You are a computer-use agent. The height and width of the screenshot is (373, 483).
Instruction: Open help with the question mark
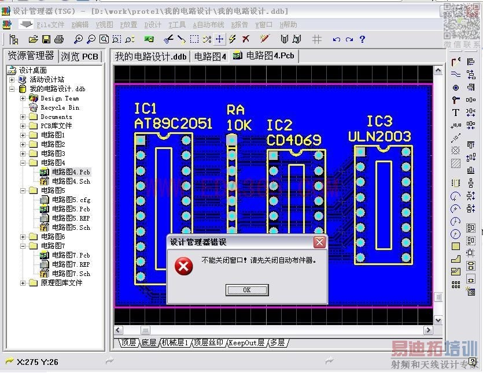click(x=362, y=39)
